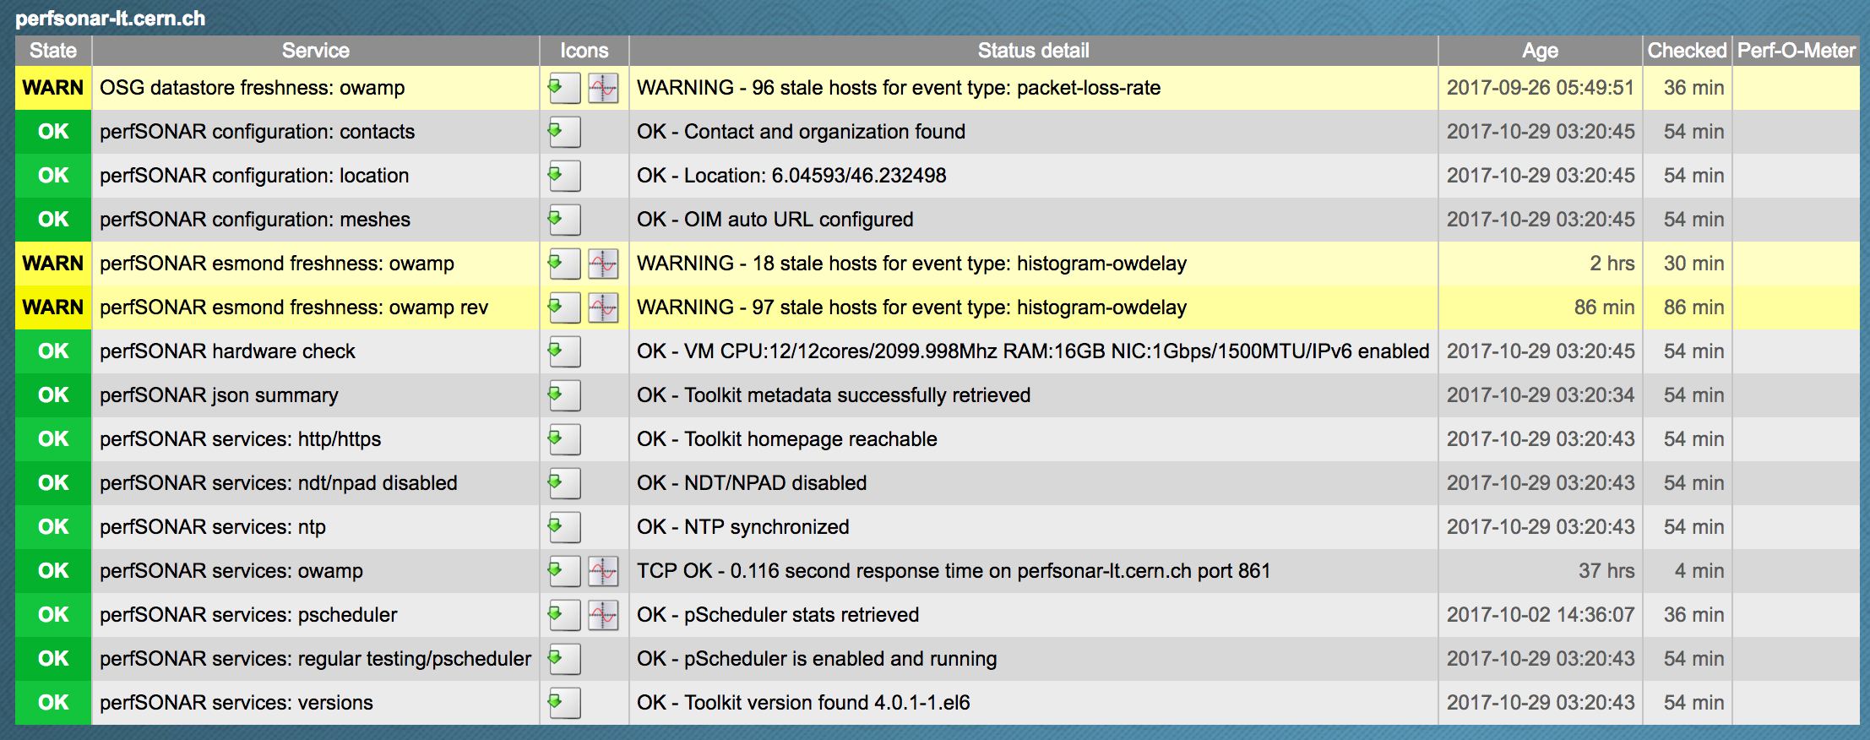Open perfSONAR hardware check service
This screenshot has height=740, width=1870.
click(227, 351)
